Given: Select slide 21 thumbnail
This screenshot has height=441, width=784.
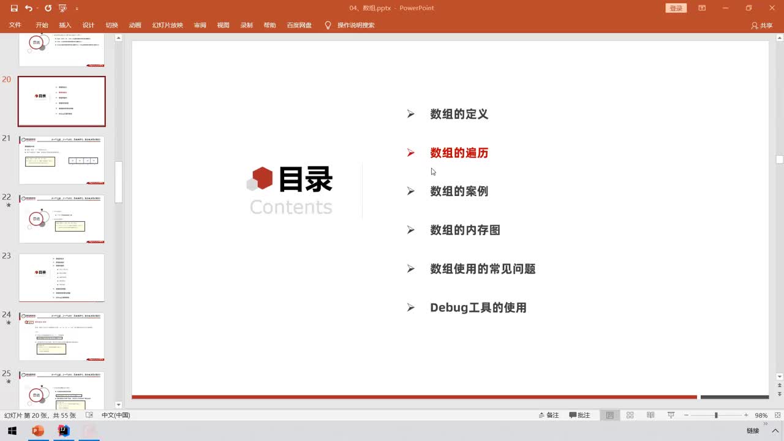Looking at the screenshot, I should pyautogui.click(x=61, y=160).
